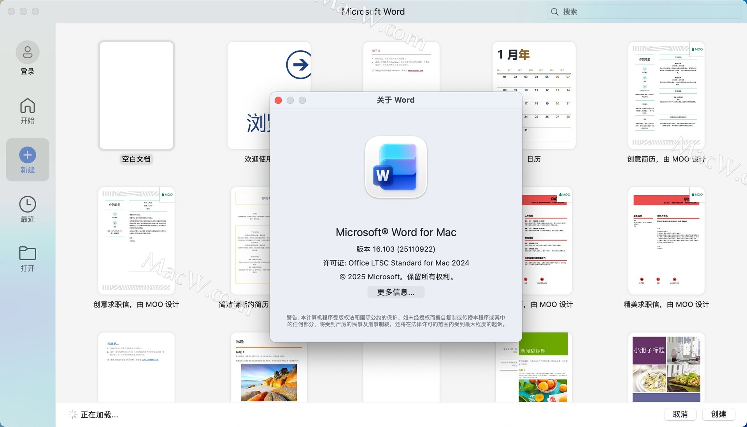The width and height of the screenshot is (747, 427).
Task: Select 创意简历 MOO resume template
Action: click(666, 95)
